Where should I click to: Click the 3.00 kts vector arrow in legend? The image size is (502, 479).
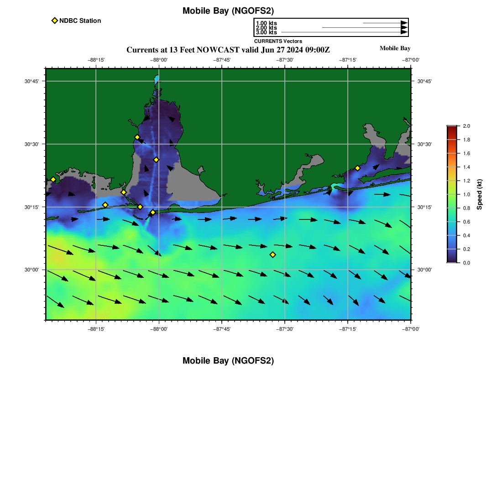coord(344,32)
